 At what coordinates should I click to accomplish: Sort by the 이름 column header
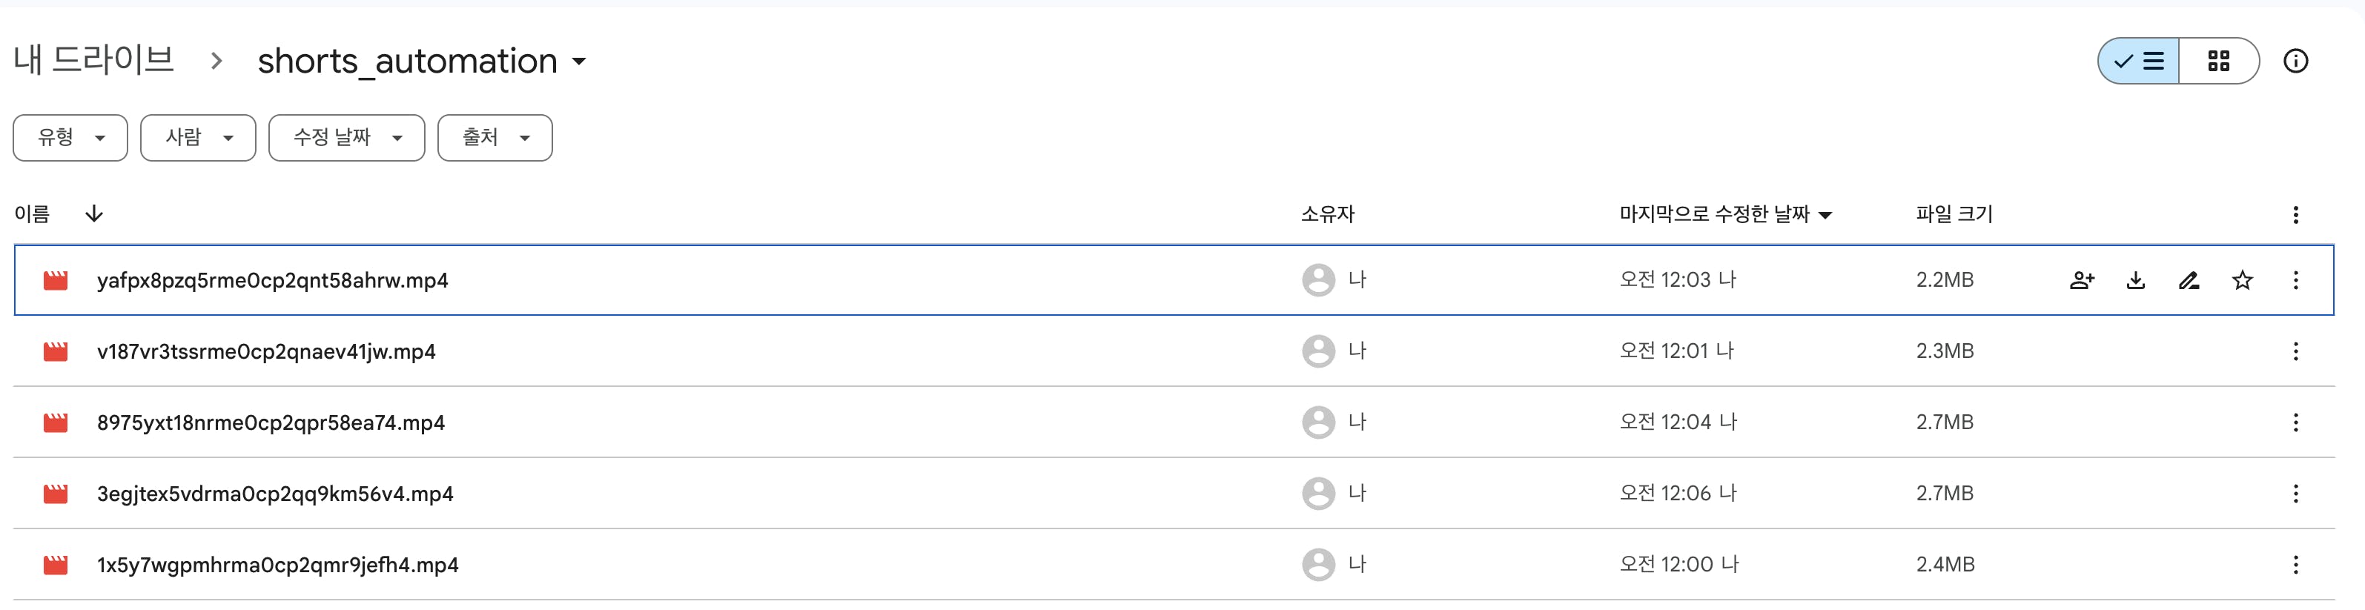pyautogui.click(x=32, y=213)
